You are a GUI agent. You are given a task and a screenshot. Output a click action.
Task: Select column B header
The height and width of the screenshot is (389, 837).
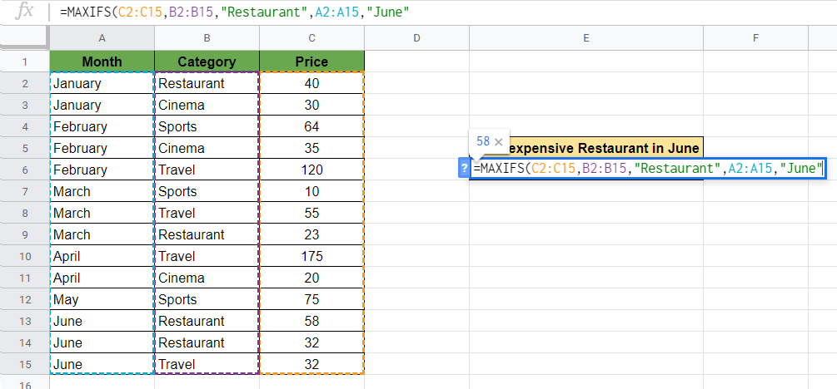207,38
